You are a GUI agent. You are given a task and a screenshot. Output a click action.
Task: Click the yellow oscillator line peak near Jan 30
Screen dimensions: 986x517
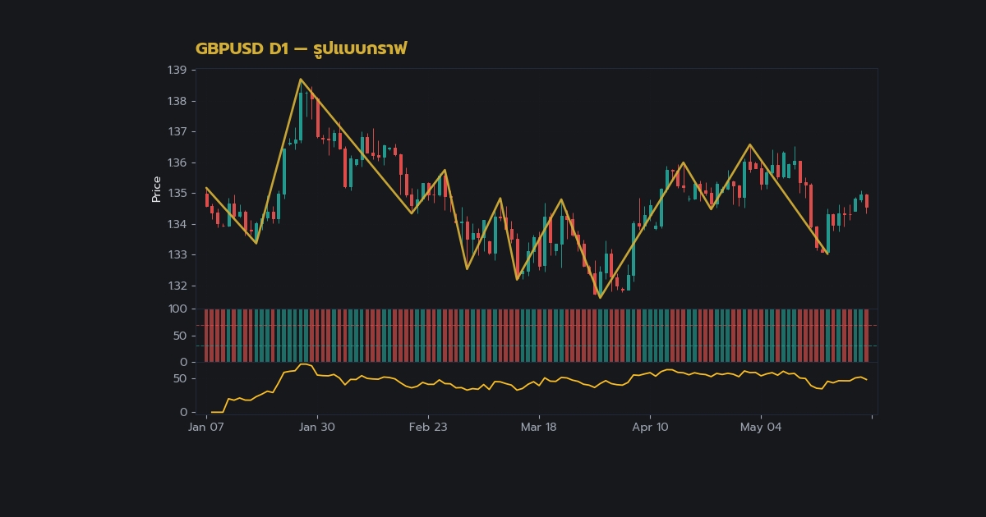[304, 364]
